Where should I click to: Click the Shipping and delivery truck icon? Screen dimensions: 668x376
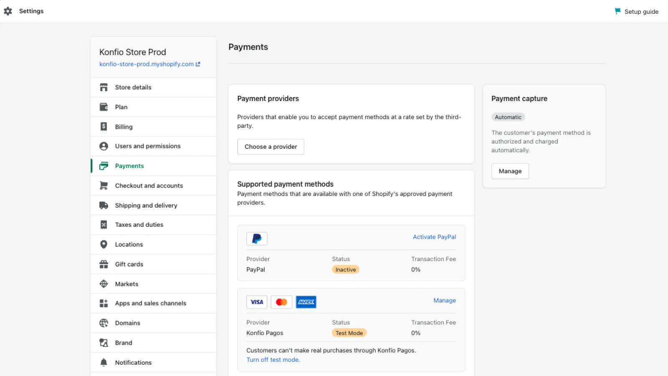(x=104, y=205)
